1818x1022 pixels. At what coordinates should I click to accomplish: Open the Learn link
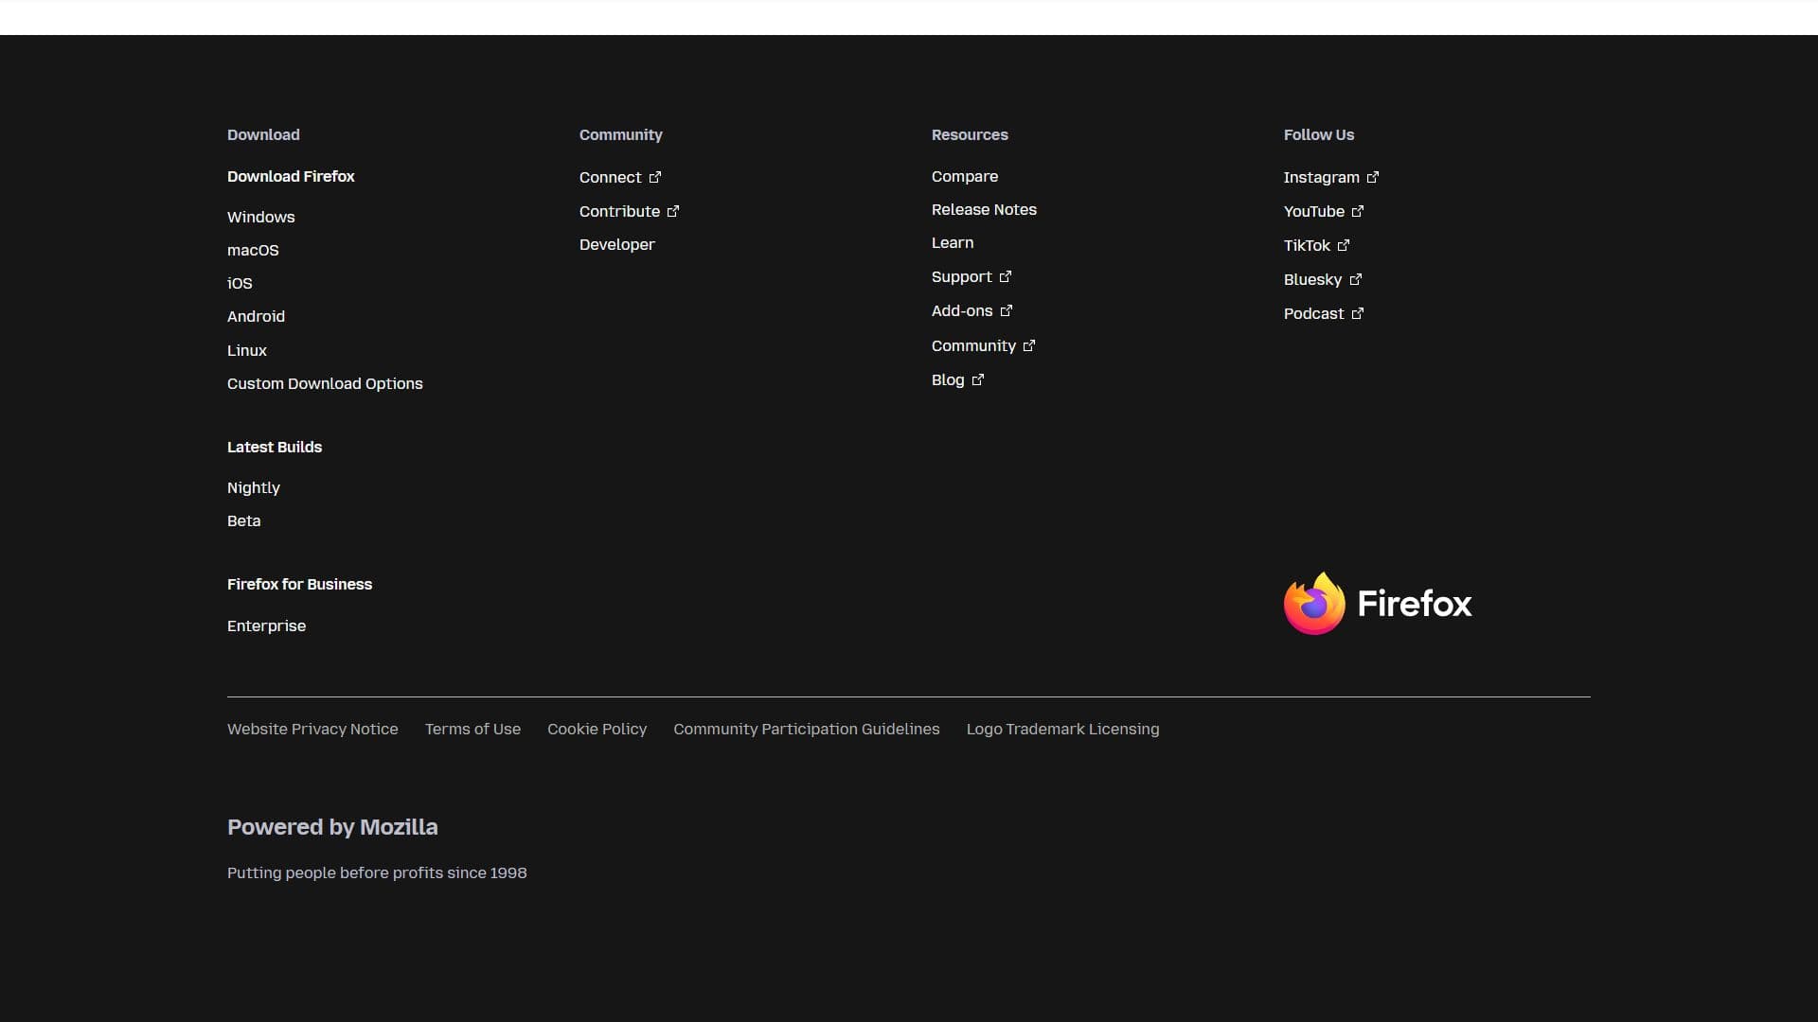953,242
